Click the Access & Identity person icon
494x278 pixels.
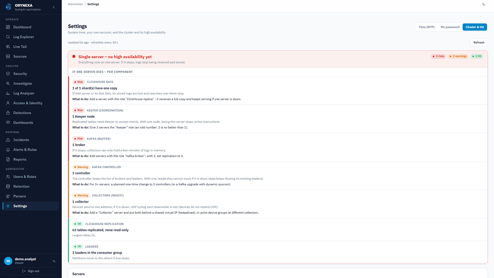8,103
